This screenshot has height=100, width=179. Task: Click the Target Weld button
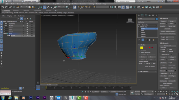[x=172, y=26]
